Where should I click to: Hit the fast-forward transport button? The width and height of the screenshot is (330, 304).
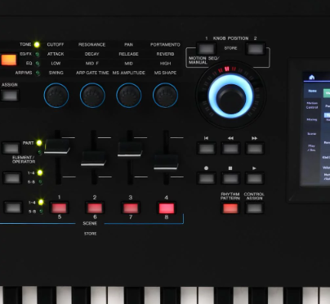(255, 149)
